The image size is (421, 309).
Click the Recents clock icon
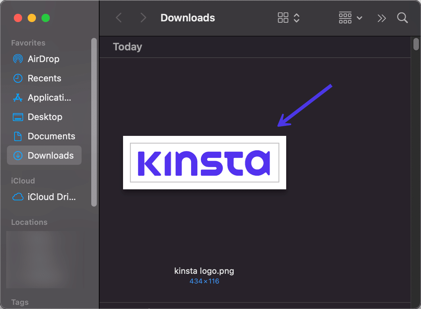(18, 78)
